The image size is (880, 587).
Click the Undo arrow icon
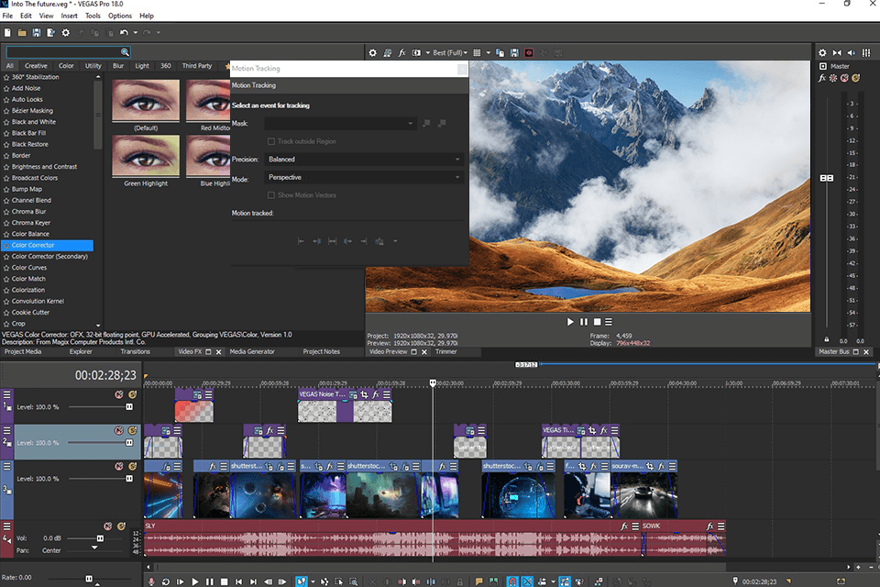(122, 33)
